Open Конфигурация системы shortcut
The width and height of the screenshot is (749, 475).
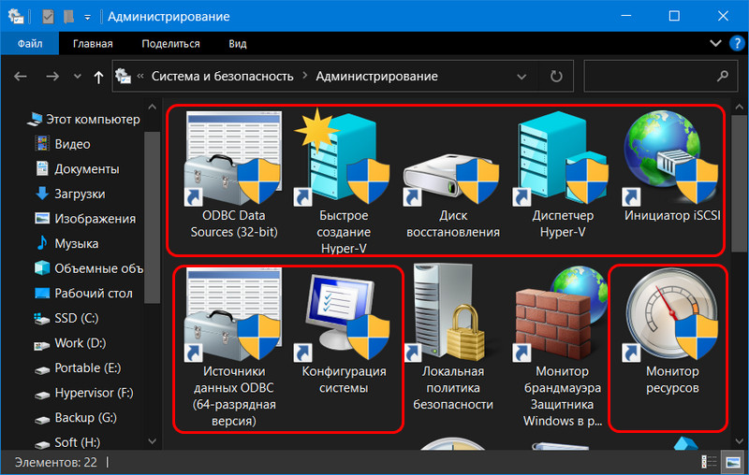click(344, 334)
